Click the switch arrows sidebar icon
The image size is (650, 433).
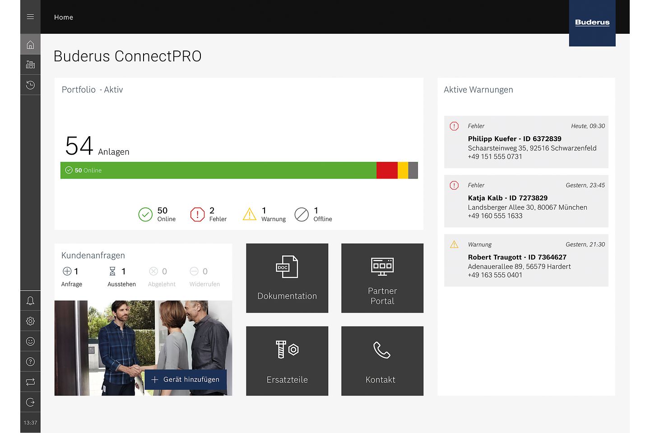click(30, 382)
